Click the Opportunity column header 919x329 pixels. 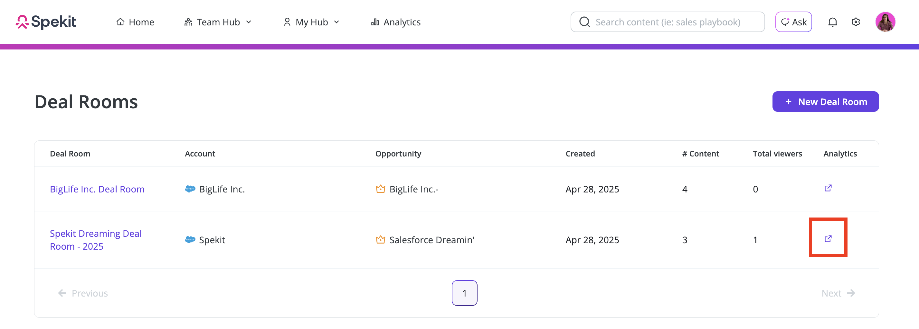point(398,154)
